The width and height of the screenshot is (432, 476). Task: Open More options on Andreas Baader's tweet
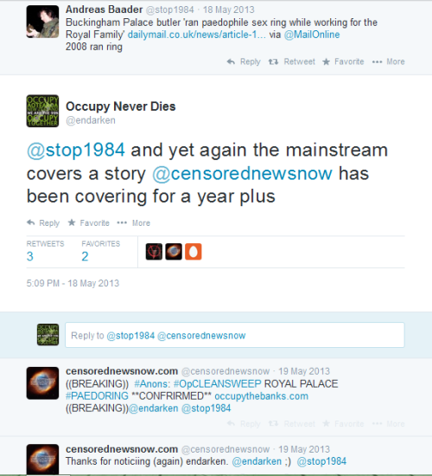388,61
